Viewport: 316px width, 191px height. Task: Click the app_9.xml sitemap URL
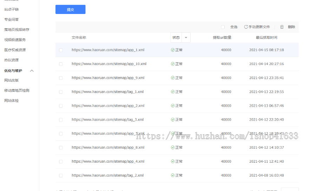point(108,78)
